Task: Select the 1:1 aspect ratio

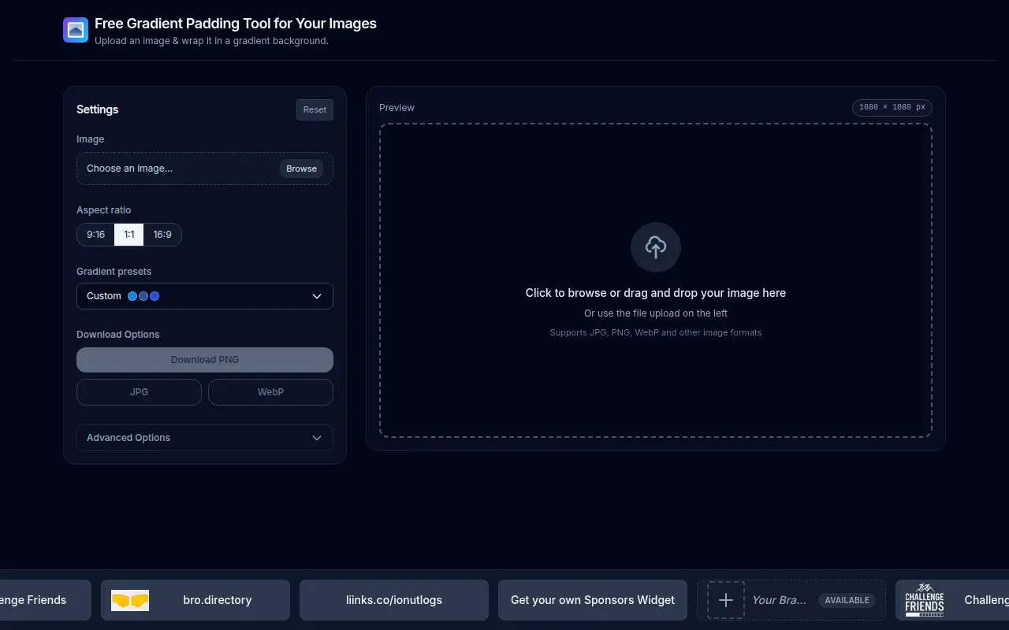Action: 129,235
